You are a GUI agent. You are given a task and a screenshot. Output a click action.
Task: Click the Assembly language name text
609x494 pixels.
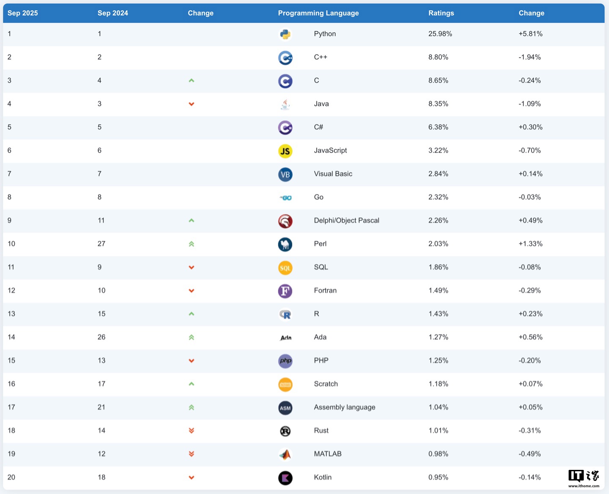344,407
